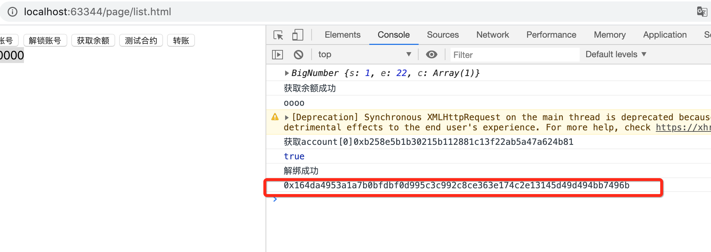The width and height of the screenshot is (711, 252).
Task: Click the 解锁账号 button
Action: click(x=45, y=41)
